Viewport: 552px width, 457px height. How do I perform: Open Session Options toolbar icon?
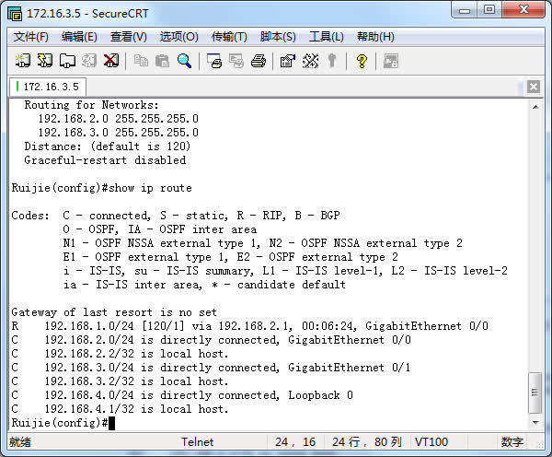tap(287, 61)
